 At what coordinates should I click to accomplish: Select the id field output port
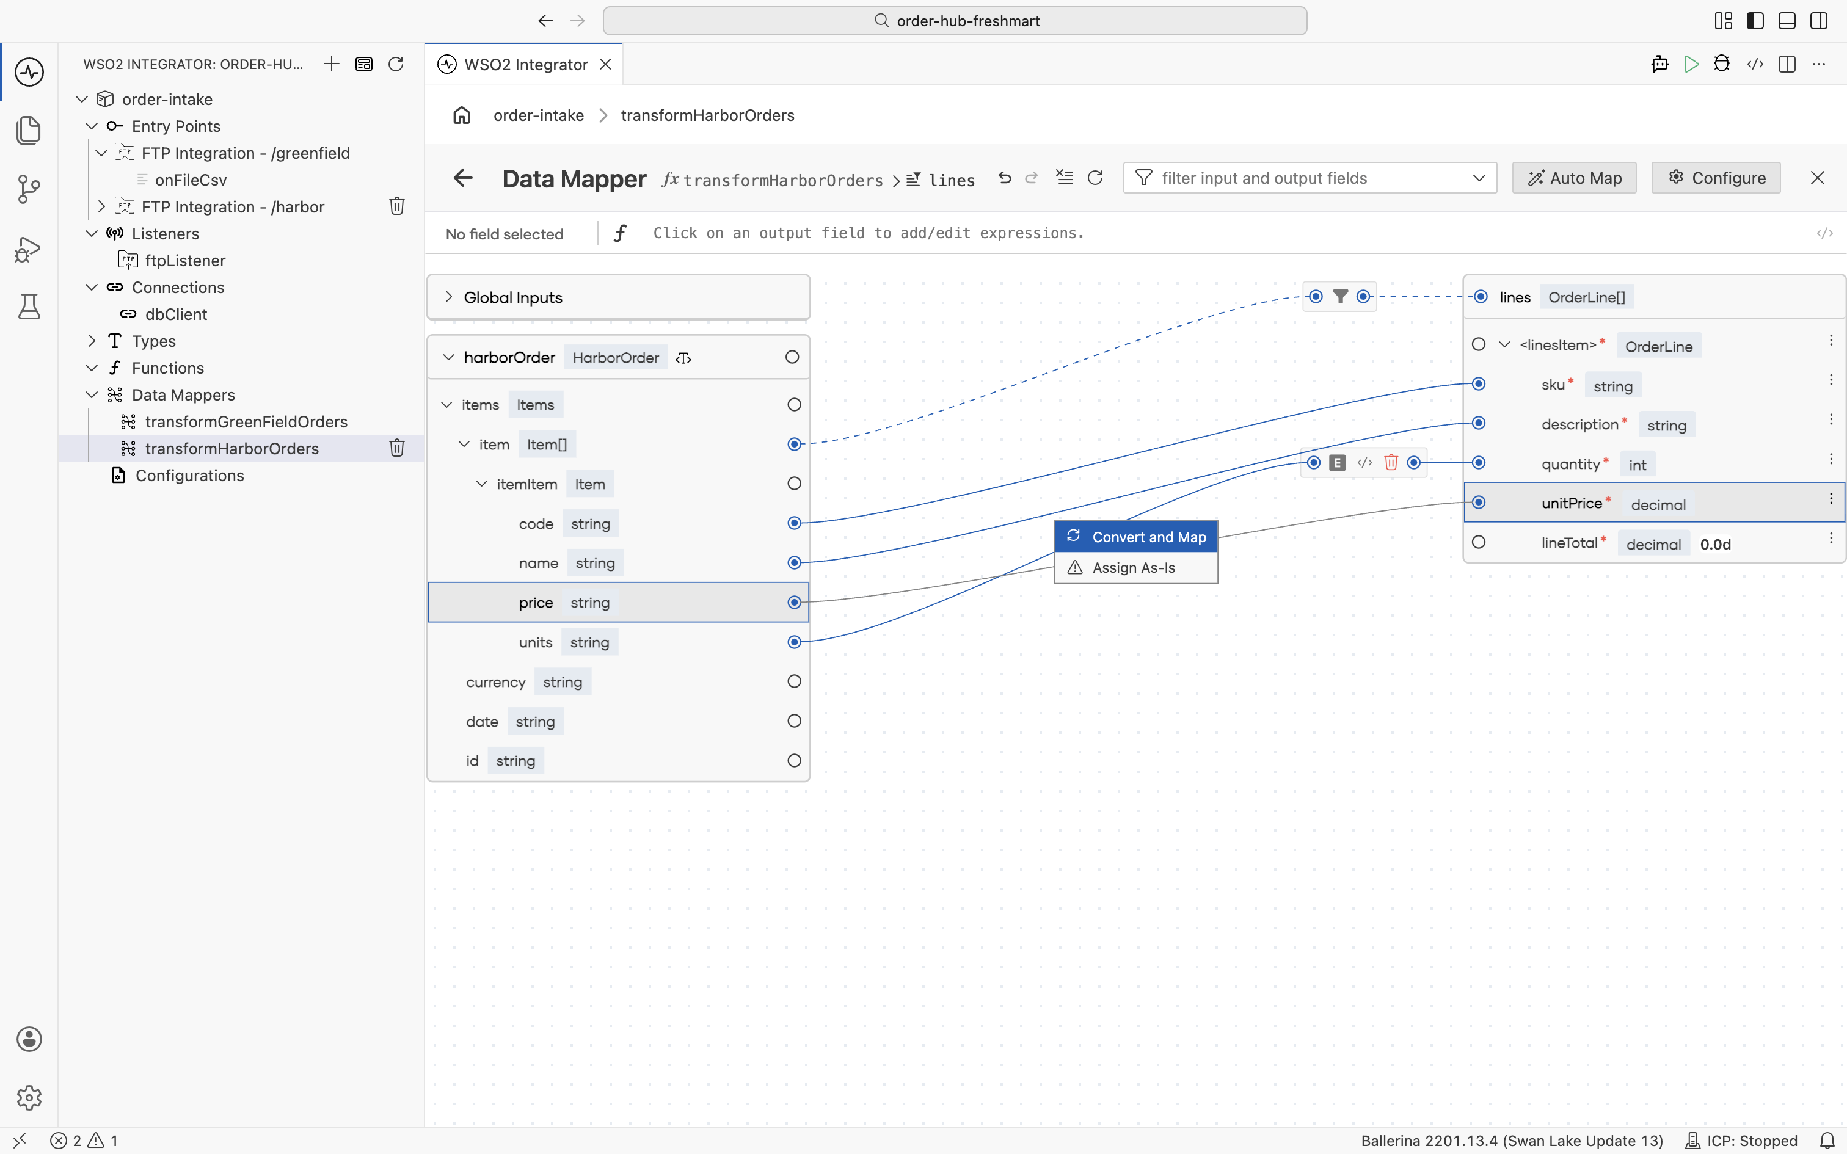click(794, 761)
